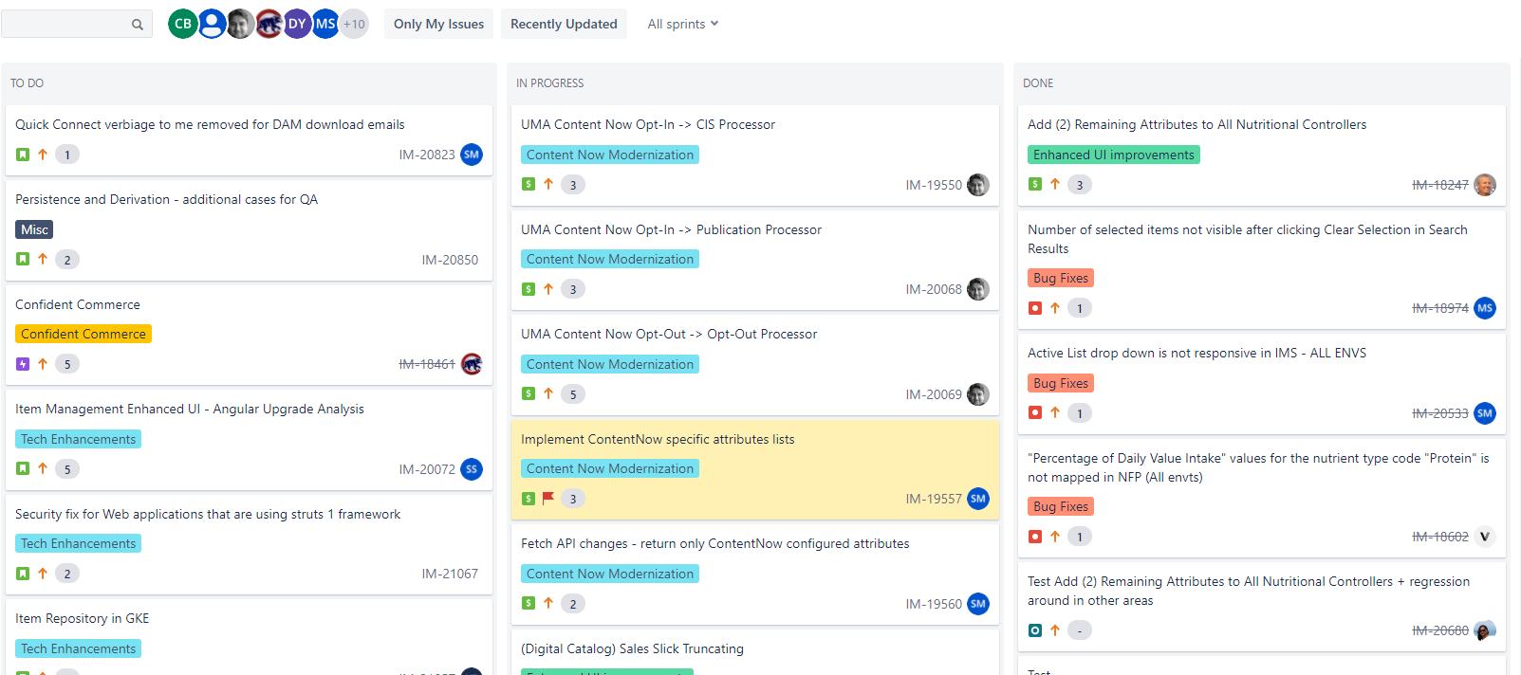Click assignee avatar on IM-20069 card
The image size is (1521, 675).
point(978,394)
